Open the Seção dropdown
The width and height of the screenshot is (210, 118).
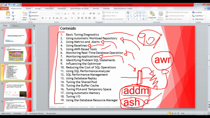point(33,19)
